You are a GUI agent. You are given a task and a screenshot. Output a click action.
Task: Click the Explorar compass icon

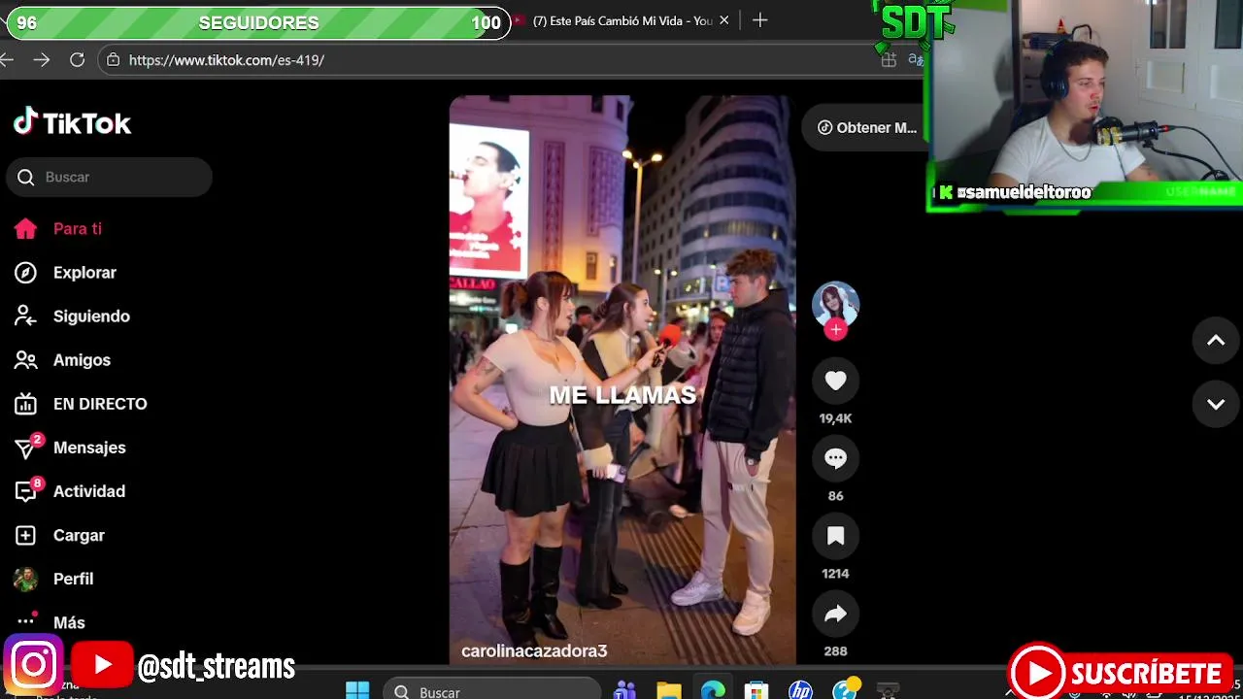(25, 273)
